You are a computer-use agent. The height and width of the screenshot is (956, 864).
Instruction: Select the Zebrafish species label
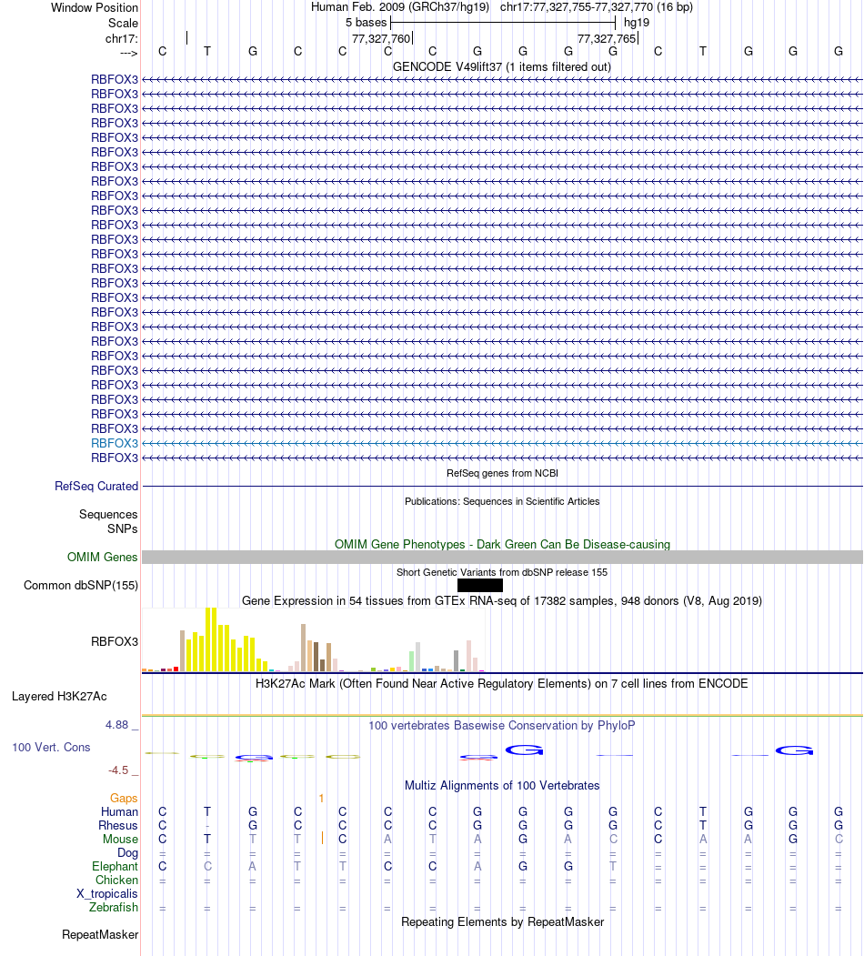point(114,907)
